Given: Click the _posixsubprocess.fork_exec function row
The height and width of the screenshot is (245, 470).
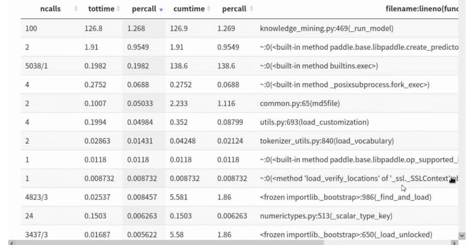Looking at the screenshot, I should tap(344, 85).
